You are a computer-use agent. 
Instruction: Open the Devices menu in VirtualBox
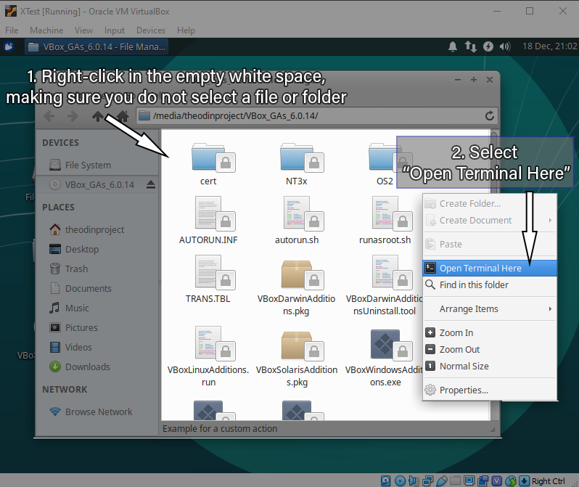pyautogui.click(x=151, y=30)
